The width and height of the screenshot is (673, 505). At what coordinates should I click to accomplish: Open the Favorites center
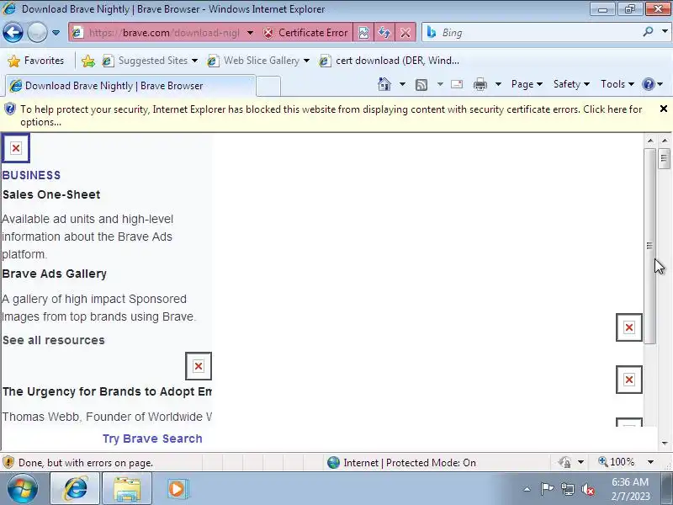click(36, 61)
